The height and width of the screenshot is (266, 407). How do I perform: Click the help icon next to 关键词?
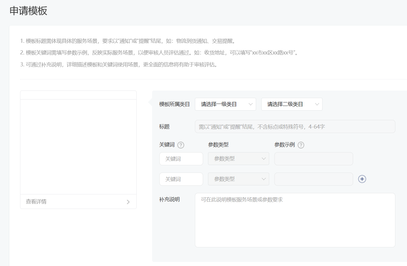point(181,145)
